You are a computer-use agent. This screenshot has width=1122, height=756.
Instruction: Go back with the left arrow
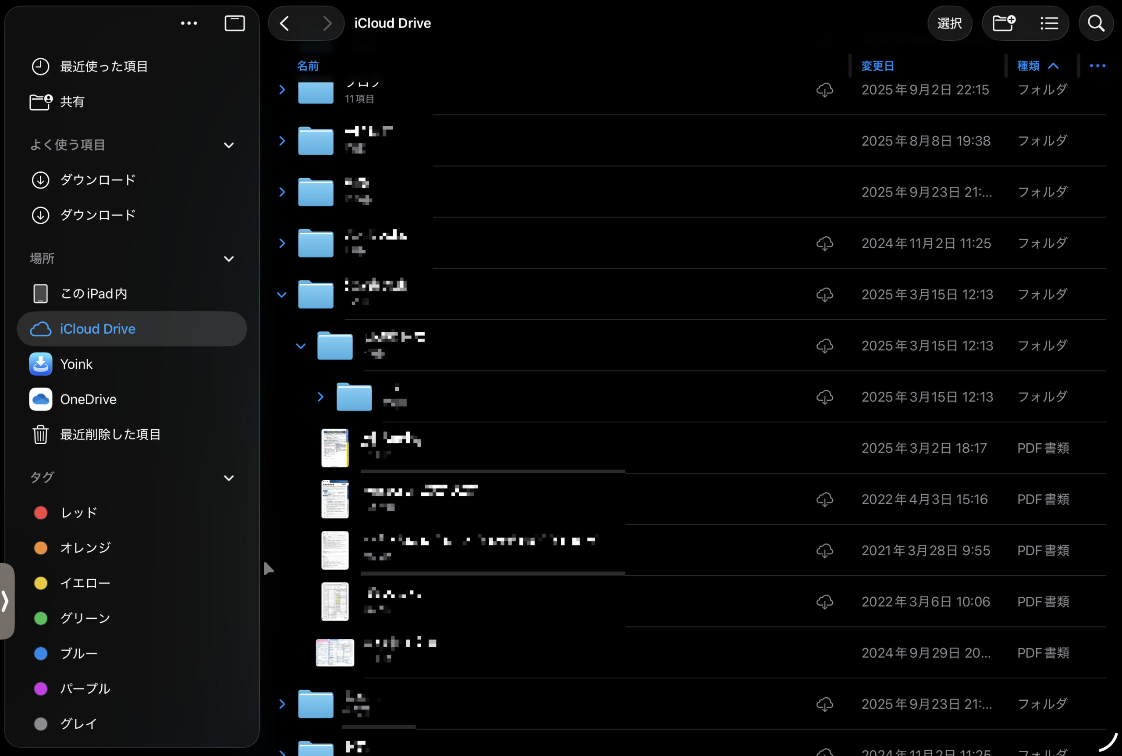(x=285, y=23)
